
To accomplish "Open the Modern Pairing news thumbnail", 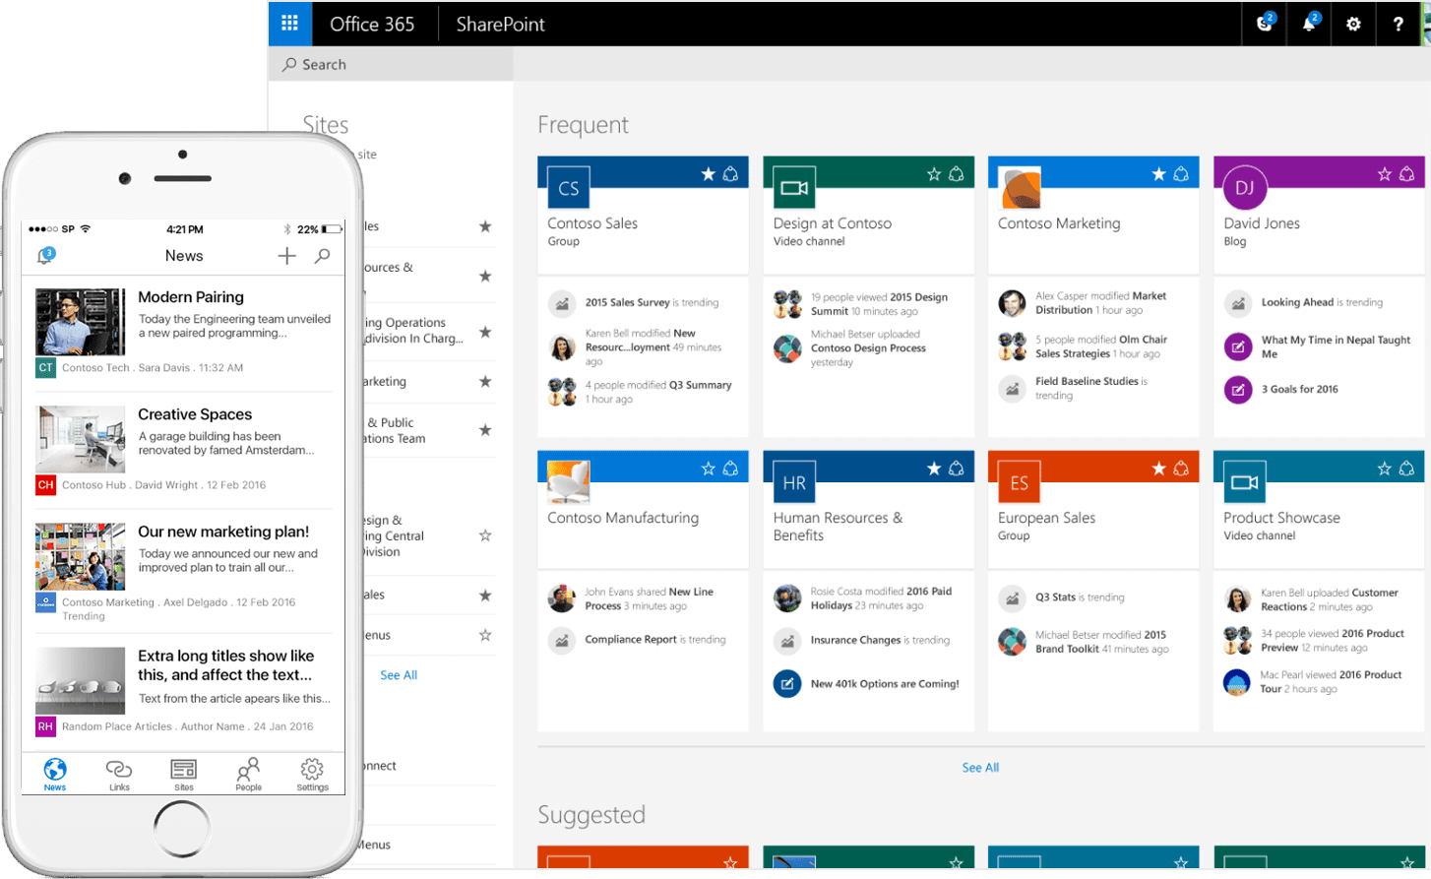I will click(81, 322).
